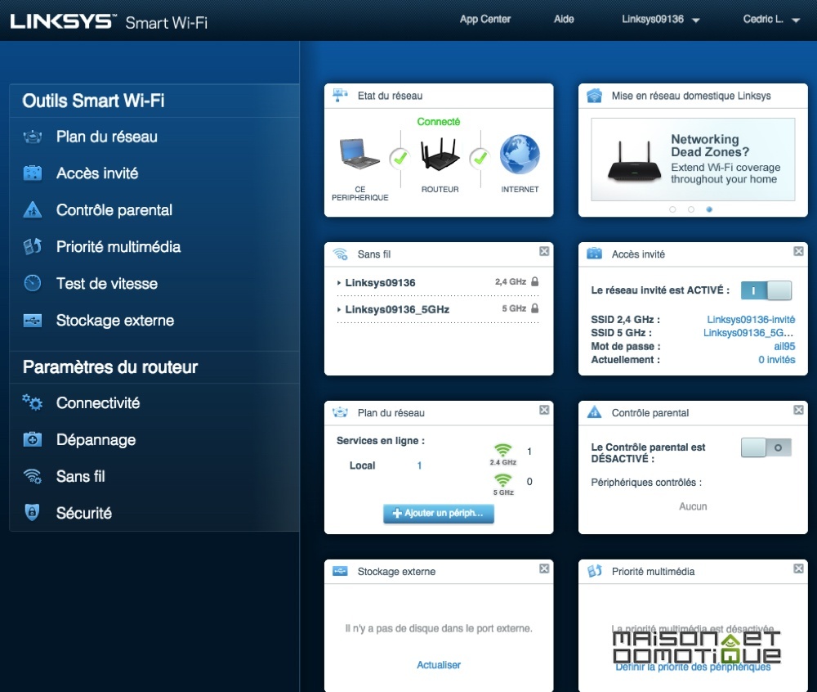Close the Contrôle parental widget
Viewport: 817px width, 692px height.
(x=798, y=410)
